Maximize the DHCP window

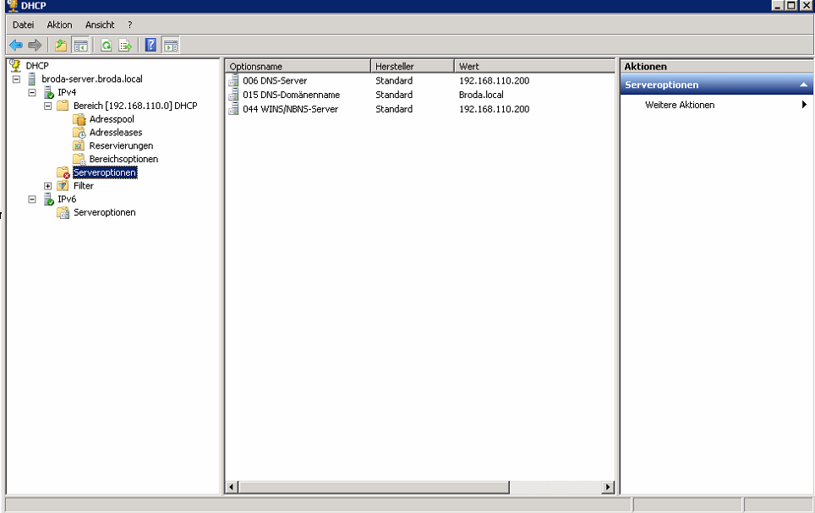coord(791,6)
